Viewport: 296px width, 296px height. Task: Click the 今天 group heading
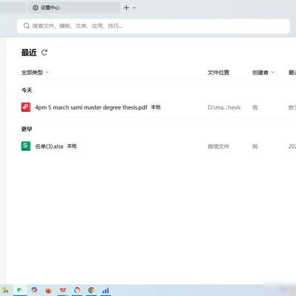pyautogui.click(x=27, y=90)
